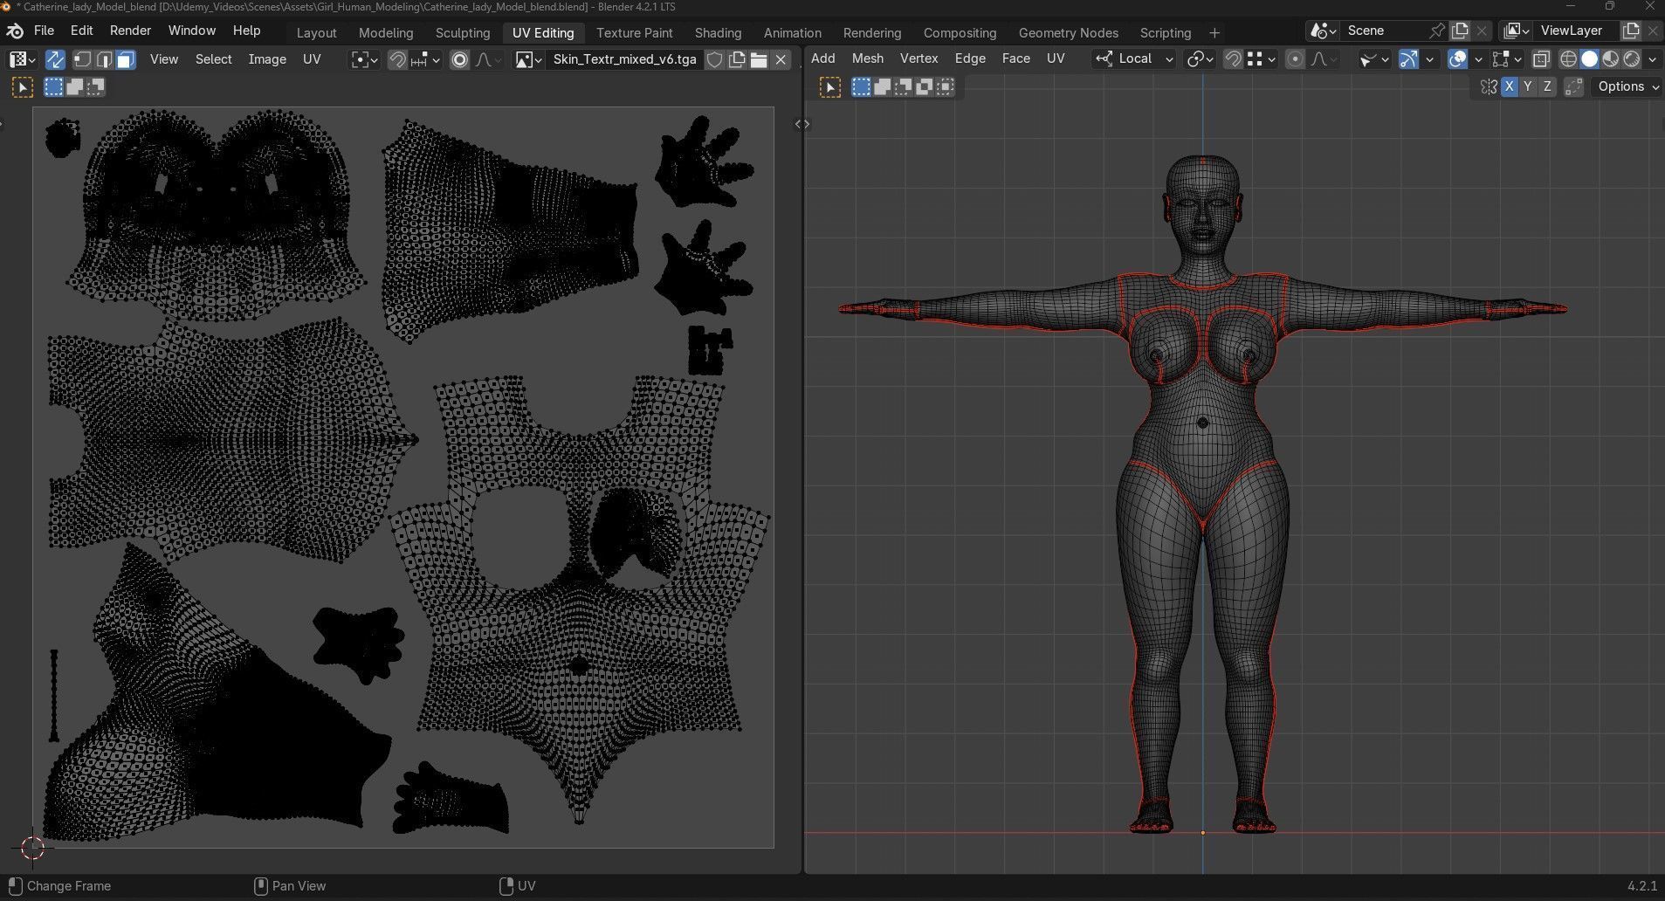Image resolution: width=1665 pixels, height=901 pixels.
Task: Pin the Scene to workspace
Action: click(x=1436, y=31)
